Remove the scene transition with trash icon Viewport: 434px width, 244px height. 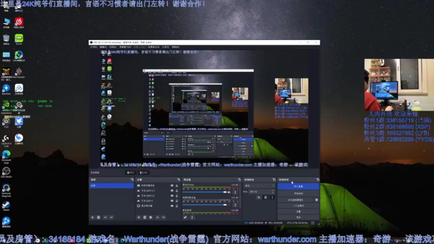tap(265, 197)
